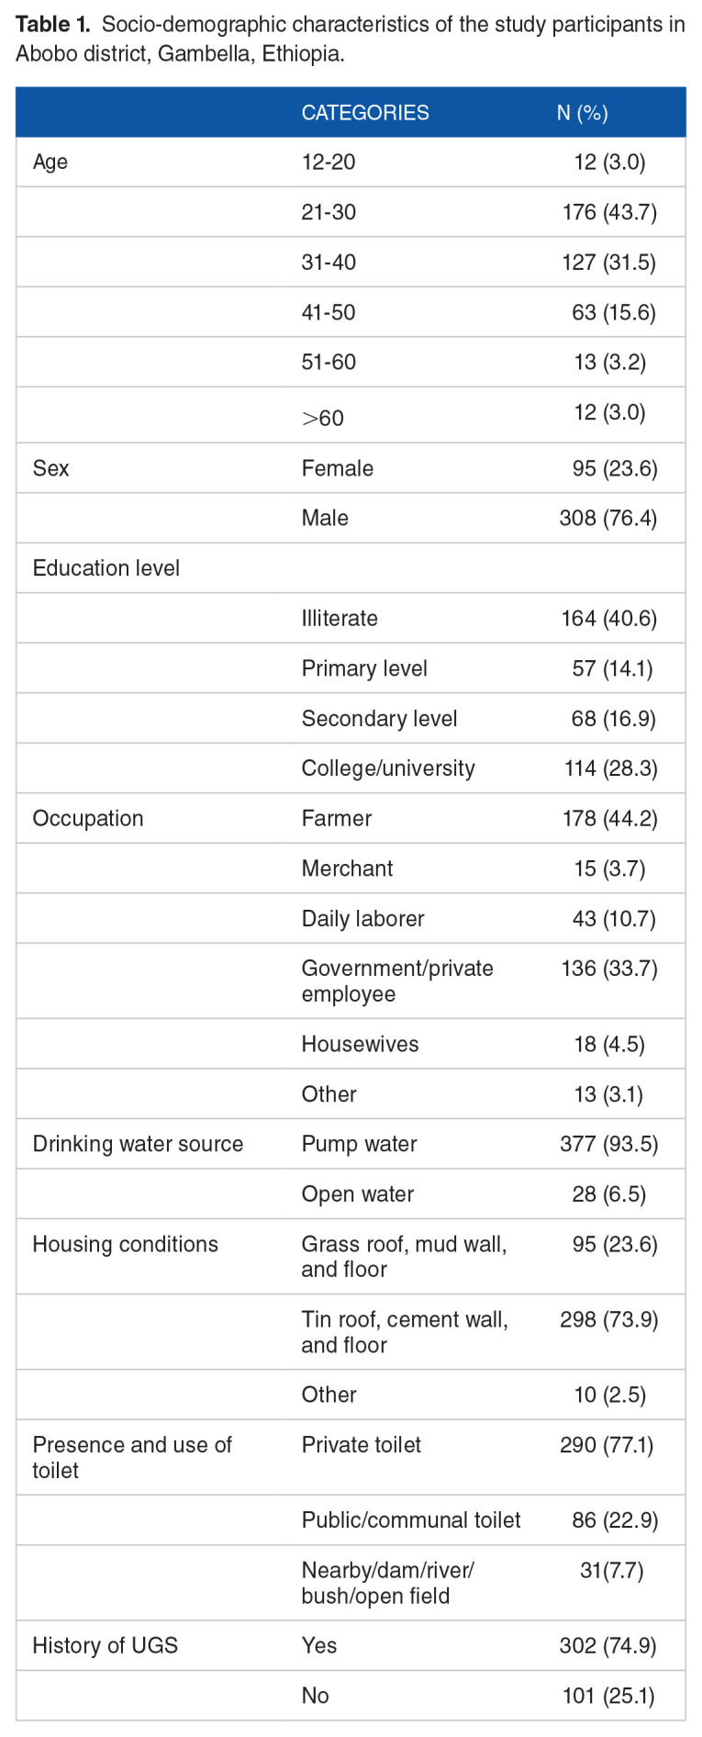Click the College/university category cell
Viewport: 702px width, 1737px height.
pyautogui.click(x=388, y=768)
